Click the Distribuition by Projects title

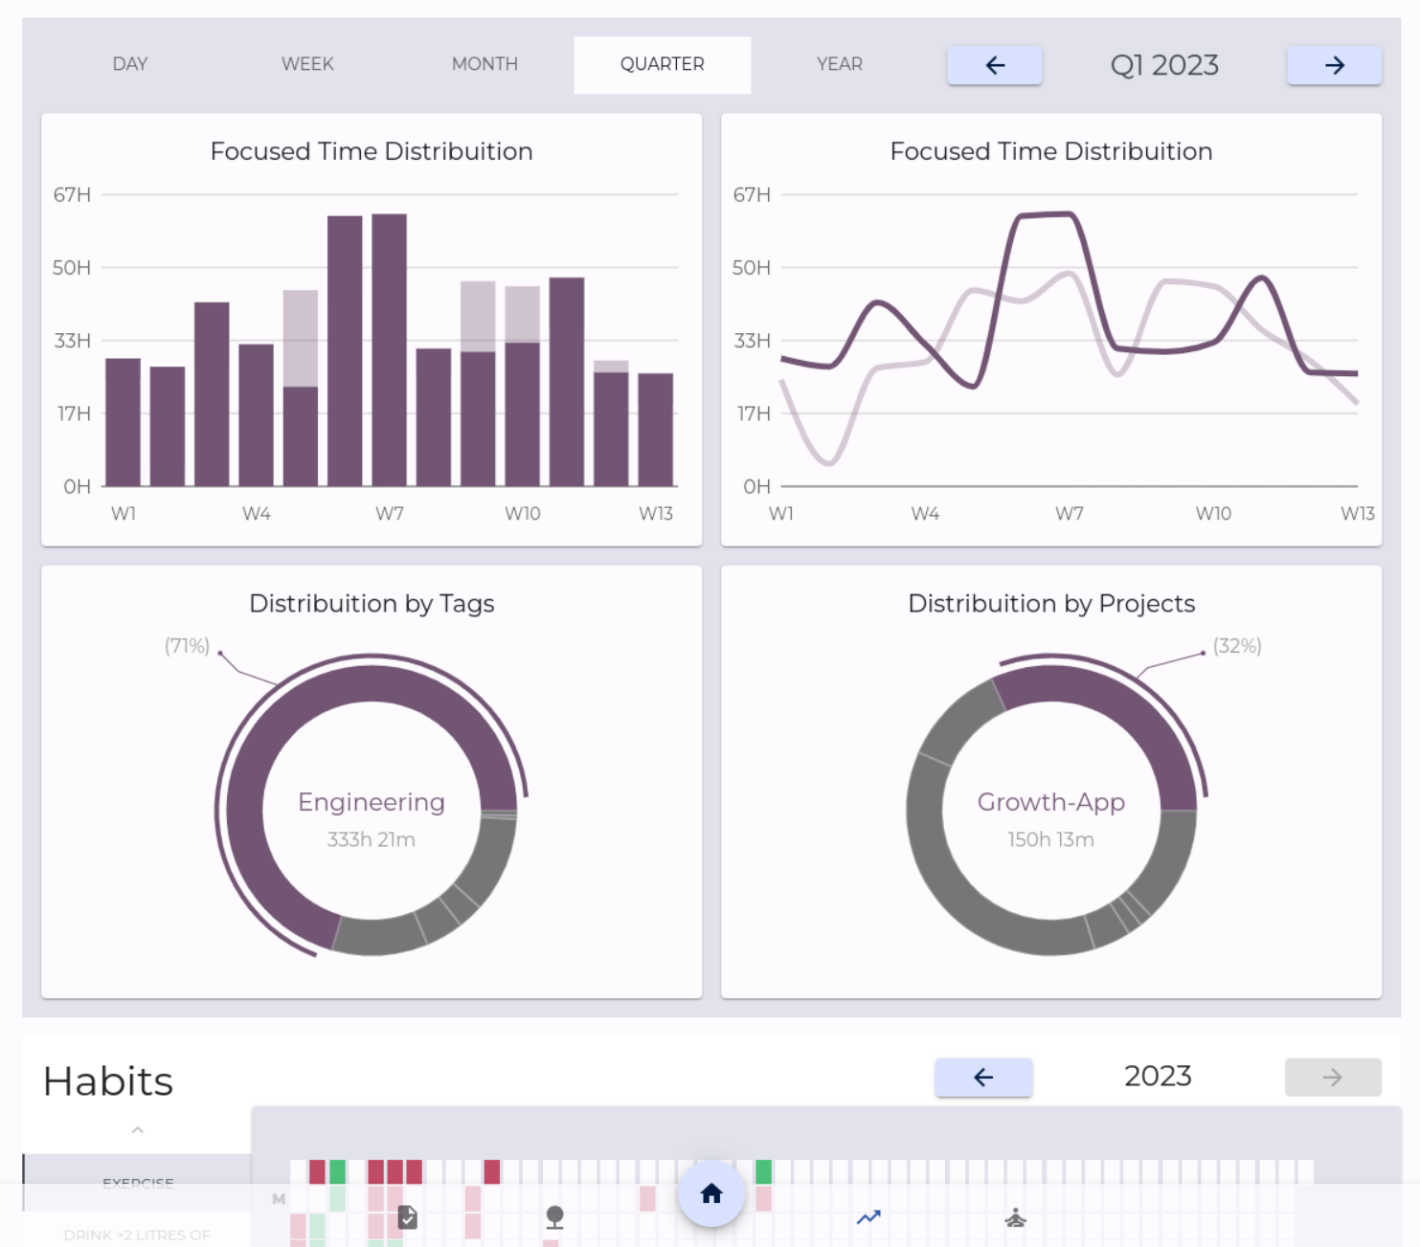pos(1051,604)
